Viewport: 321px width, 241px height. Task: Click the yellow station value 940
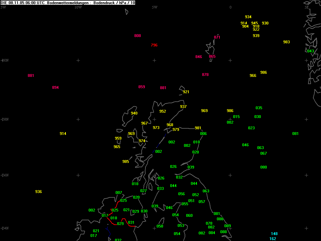click(x=134, y=113)
